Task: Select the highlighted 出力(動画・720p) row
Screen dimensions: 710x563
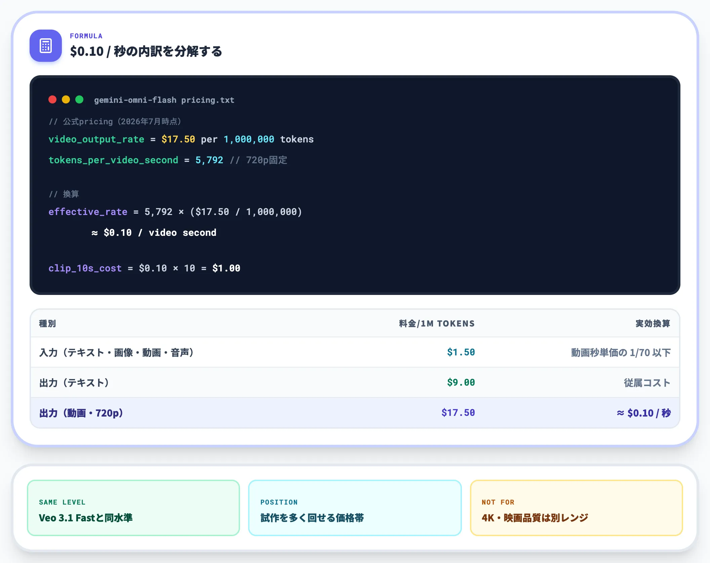Action: [355, 413]
